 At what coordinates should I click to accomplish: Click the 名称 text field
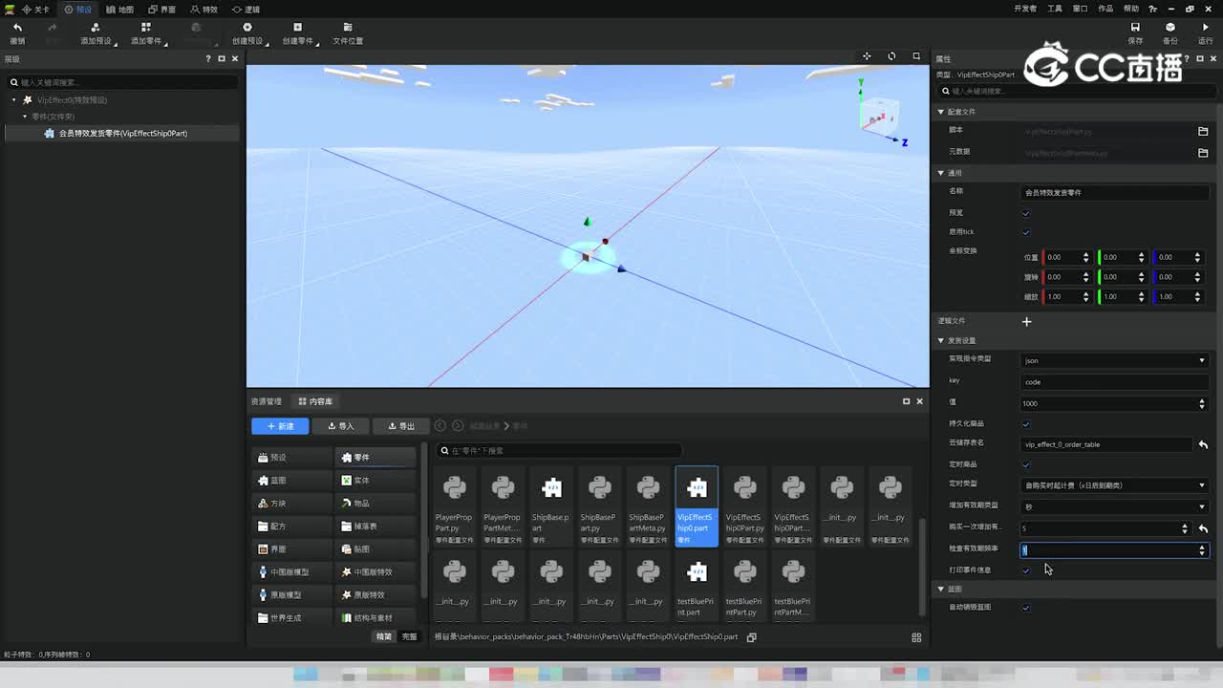point(1114,193)
